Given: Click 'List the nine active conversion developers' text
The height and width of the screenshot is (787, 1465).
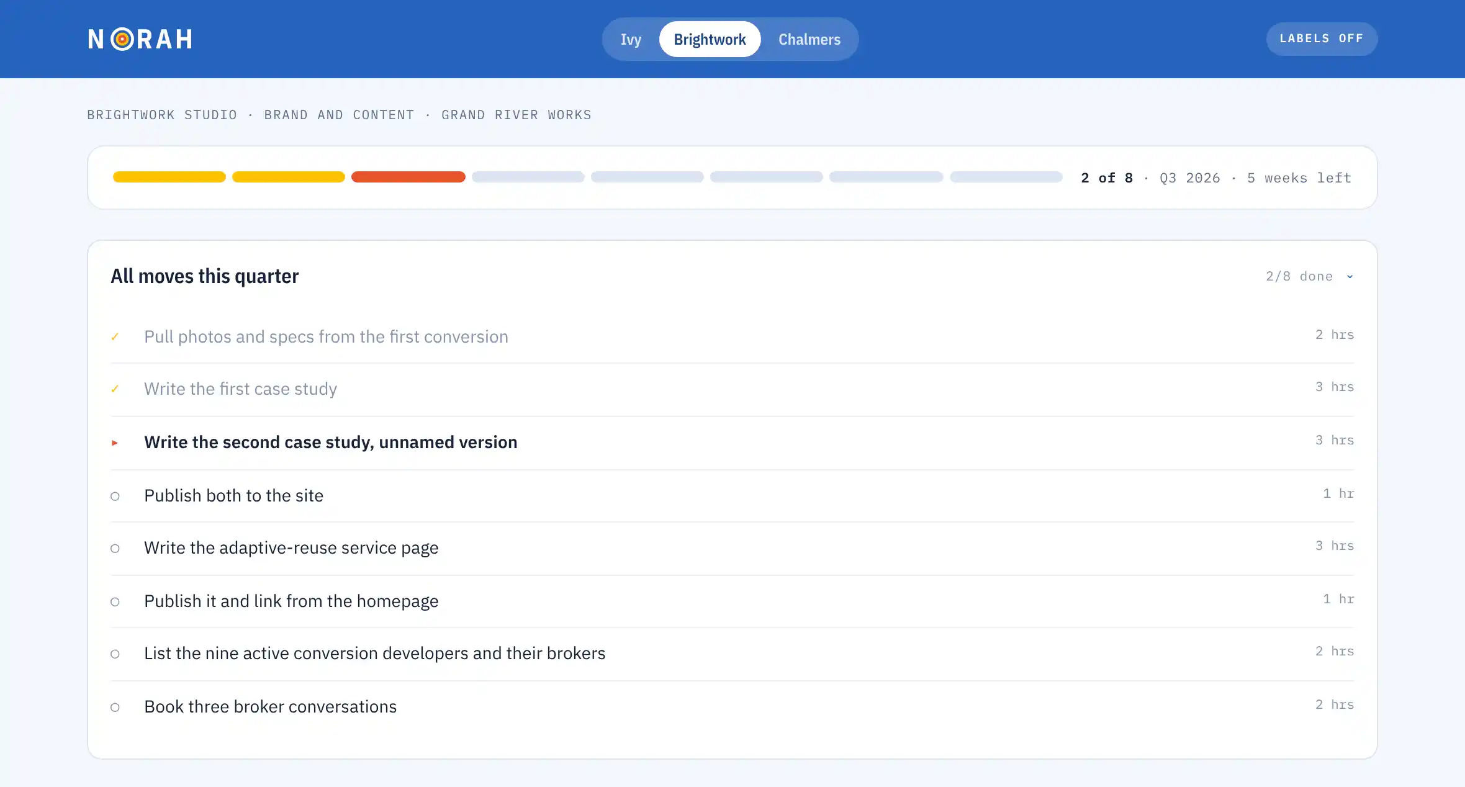Looking at the screenshot, I should (374, 653).
